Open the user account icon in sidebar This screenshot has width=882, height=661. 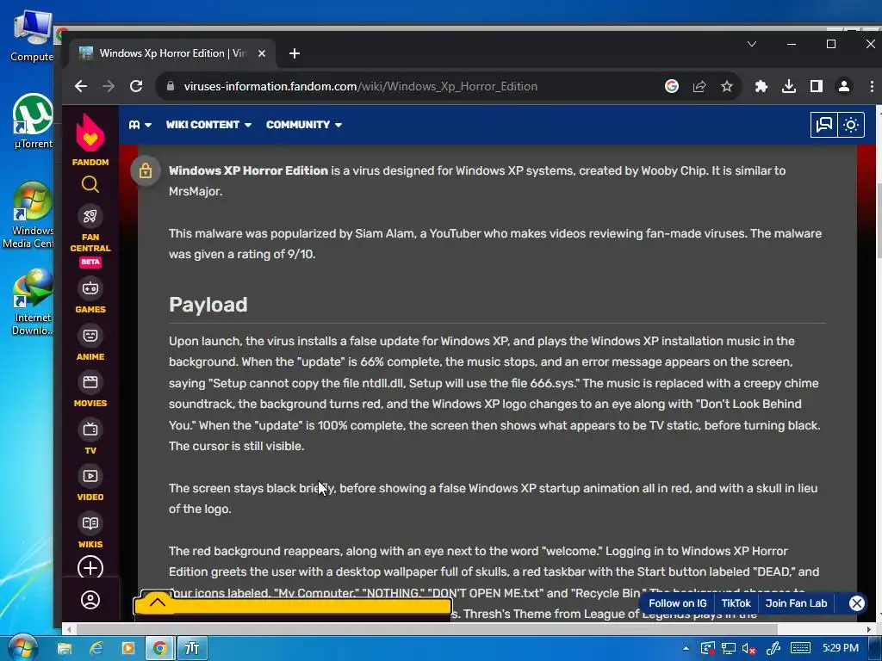point(90,600)
